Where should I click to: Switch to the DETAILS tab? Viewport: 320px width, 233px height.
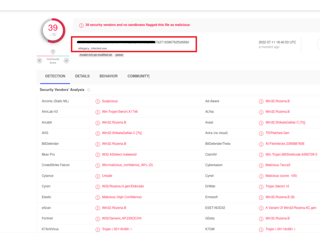(82, 76)
